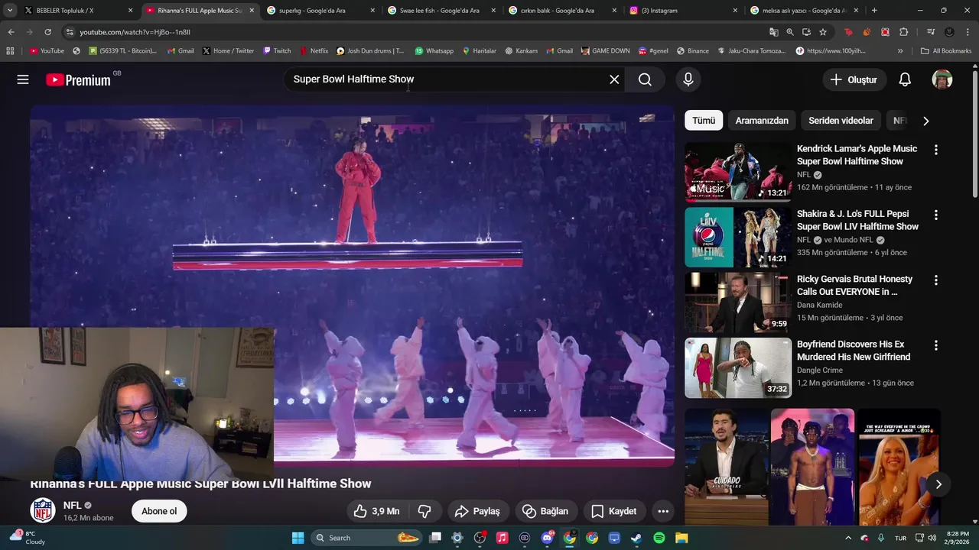
Task: Run search with magnifier button
Action: [x=645, y=79]
